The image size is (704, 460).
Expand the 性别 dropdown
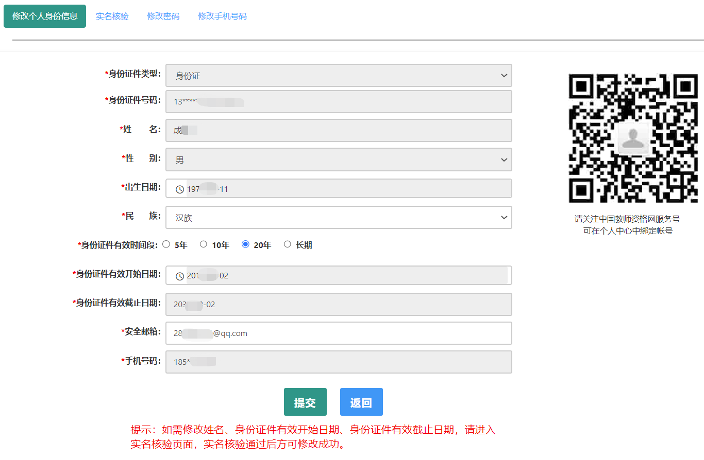click(339, 160)
